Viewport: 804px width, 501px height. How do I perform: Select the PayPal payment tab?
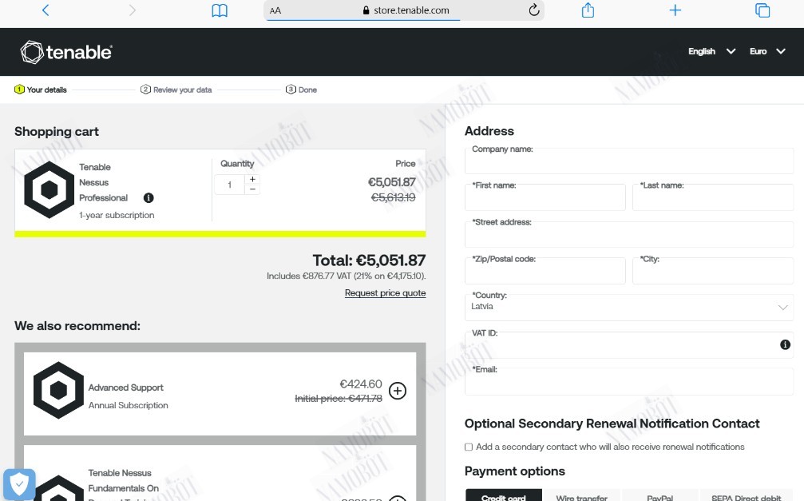pyautogui.click(x=660, y=497)
